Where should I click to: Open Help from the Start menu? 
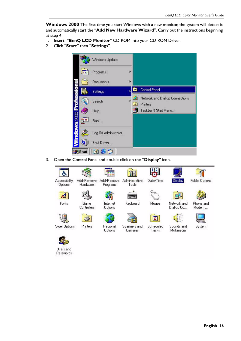[106, 111]
